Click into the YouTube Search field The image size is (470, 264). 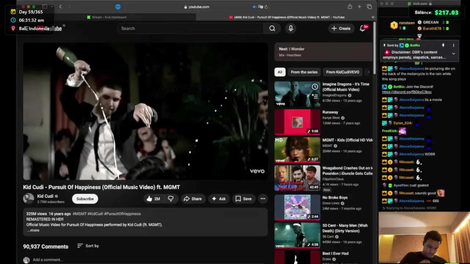pyautogui.click(x=190, y=28)
